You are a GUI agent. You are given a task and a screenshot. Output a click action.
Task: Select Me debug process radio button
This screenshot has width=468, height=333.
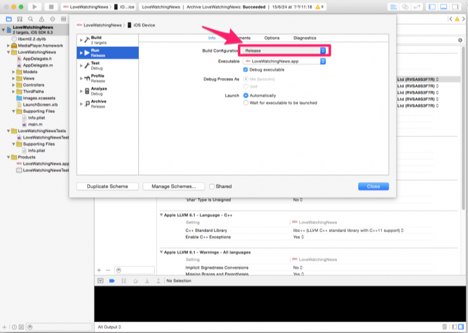pos(245,79)
